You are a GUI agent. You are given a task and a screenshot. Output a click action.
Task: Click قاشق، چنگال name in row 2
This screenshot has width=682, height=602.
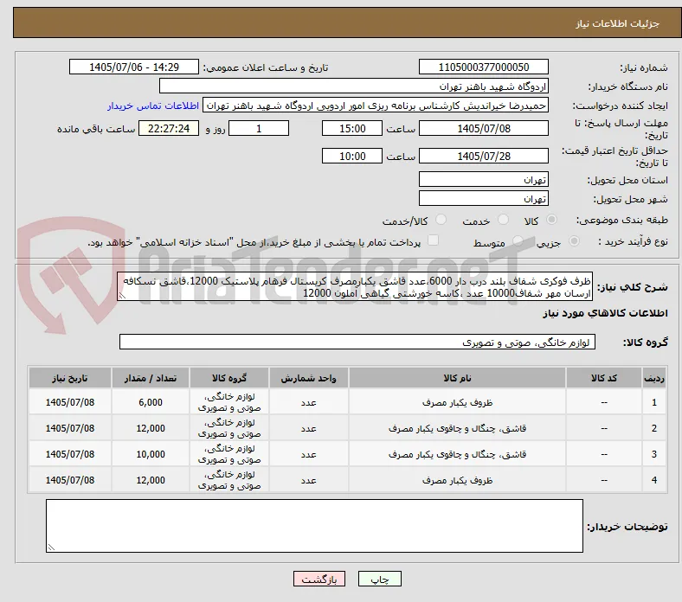[x=457, y=428]
